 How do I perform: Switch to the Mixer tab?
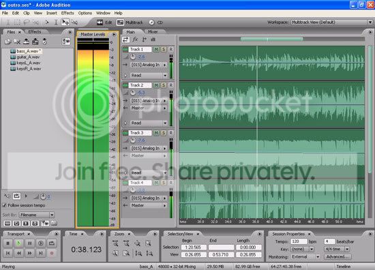[x=153, y=31]
